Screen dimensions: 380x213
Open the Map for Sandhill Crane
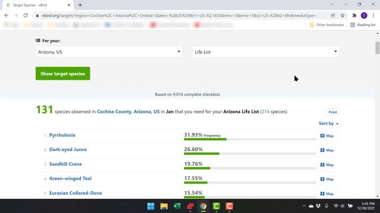click(x=327, y=164)
